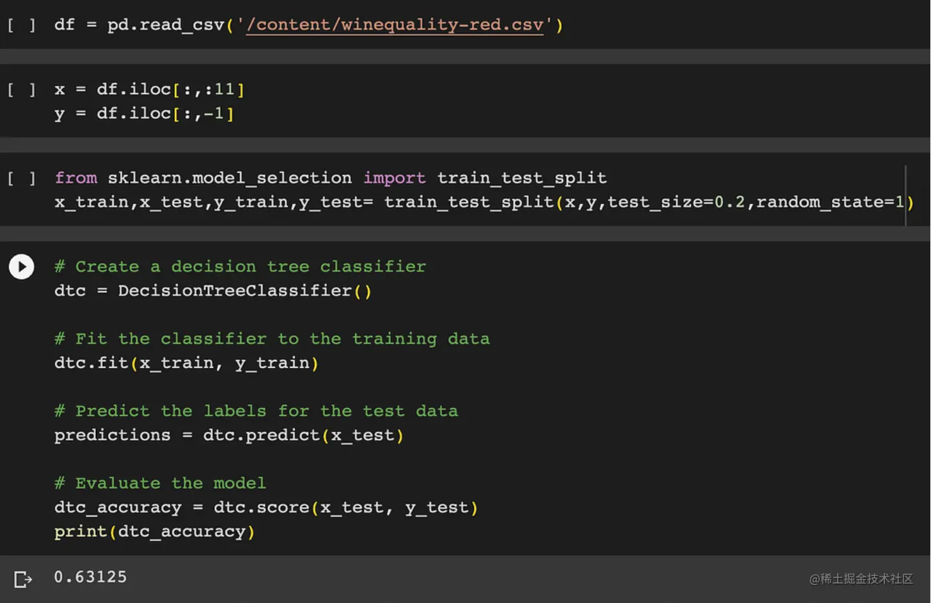Viewport: 931px width, 603px height.
Task: Select the run bracket of the read_csv cell
Action: tap(21, 25)
